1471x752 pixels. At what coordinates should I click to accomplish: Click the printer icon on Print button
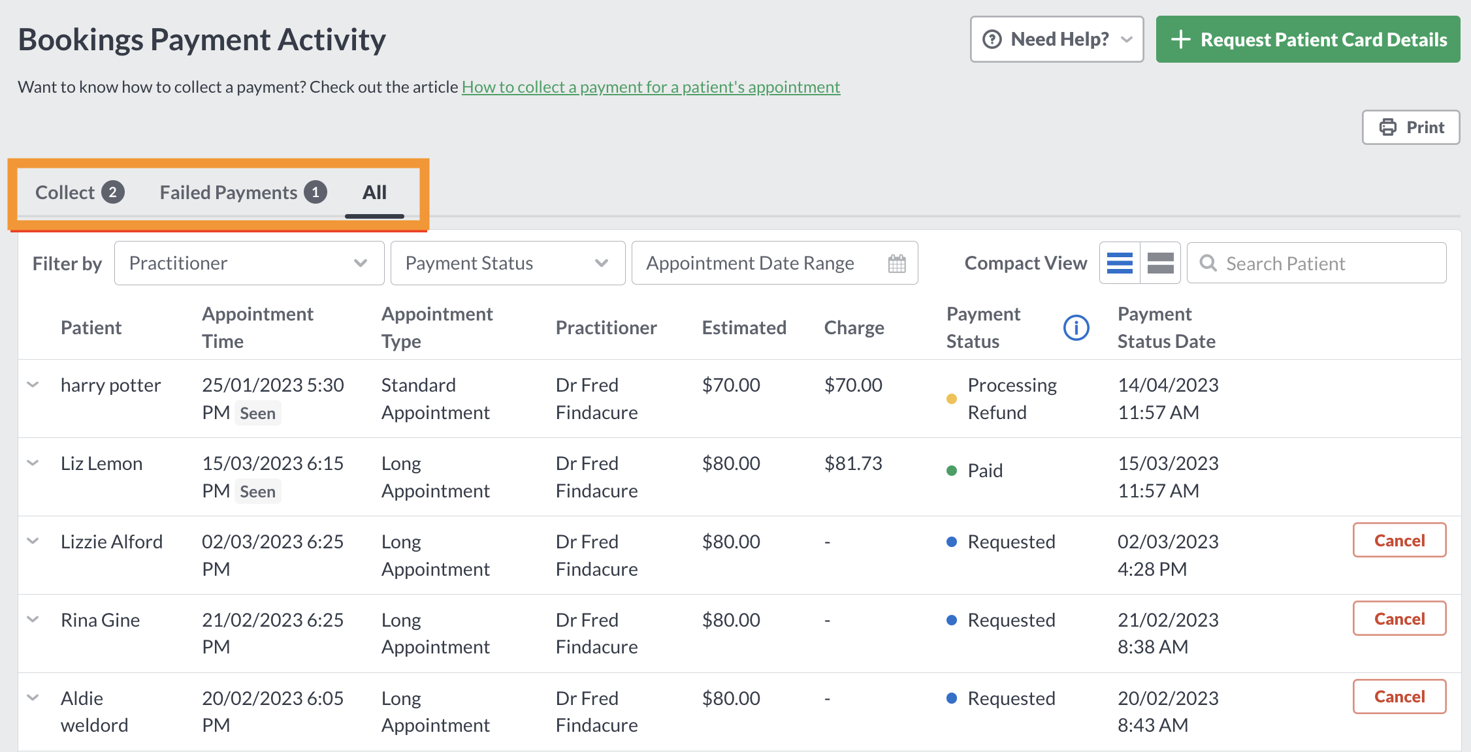point(1387,127)
